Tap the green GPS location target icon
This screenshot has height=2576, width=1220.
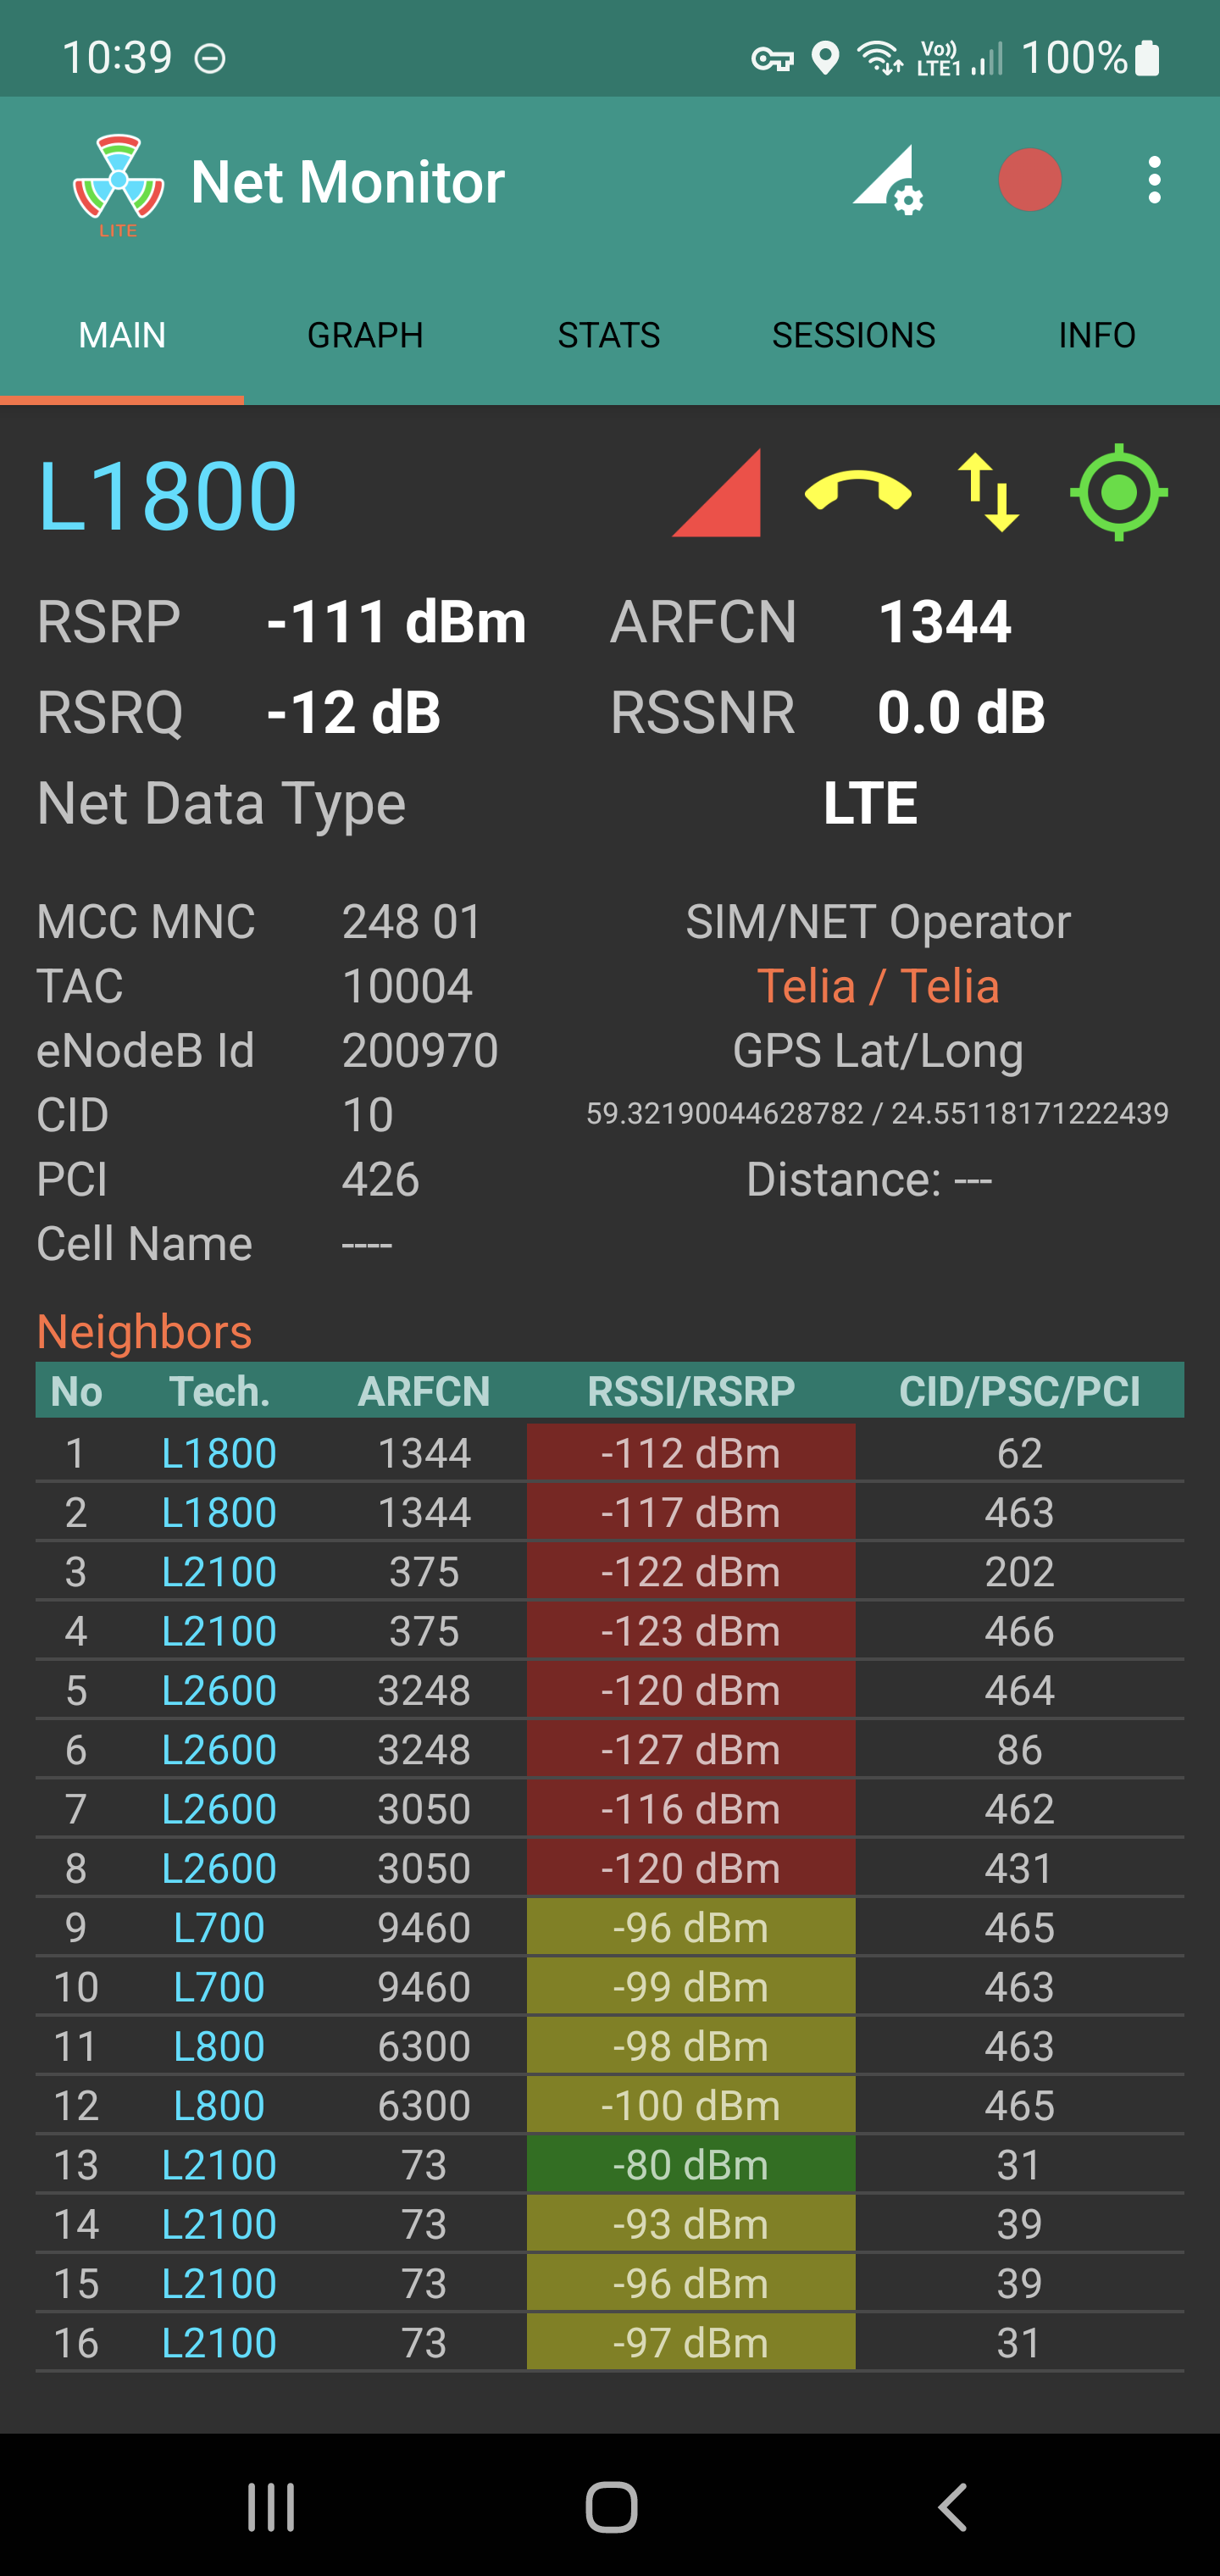click(x=1118, y=492)
